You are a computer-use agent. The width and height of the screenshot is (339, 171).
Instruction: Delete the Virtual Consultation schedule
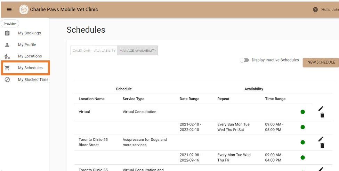point(322,115)
